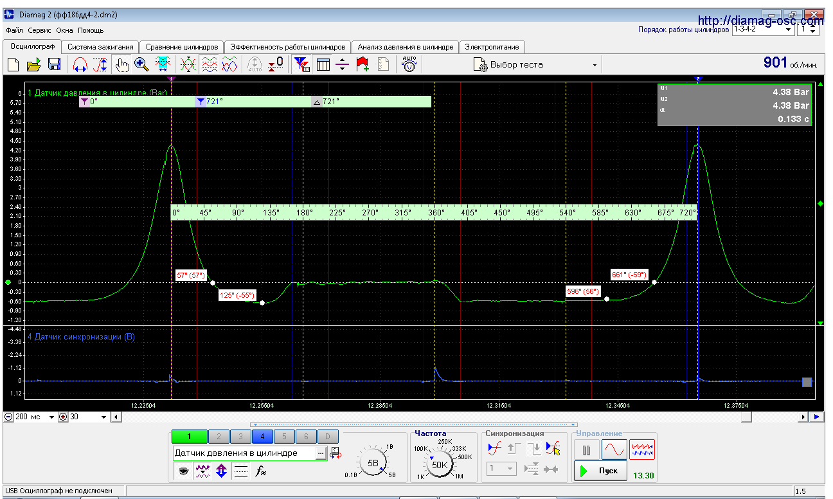833x499 pixels.
Task: Toggle channel visibility eye icon
Action: point(184,471)
